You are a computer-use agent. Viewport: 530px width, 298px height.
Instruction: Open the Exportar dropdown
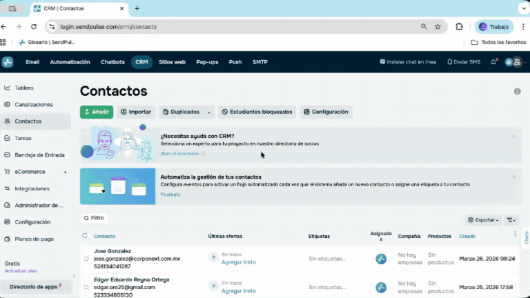coord(483,220)
